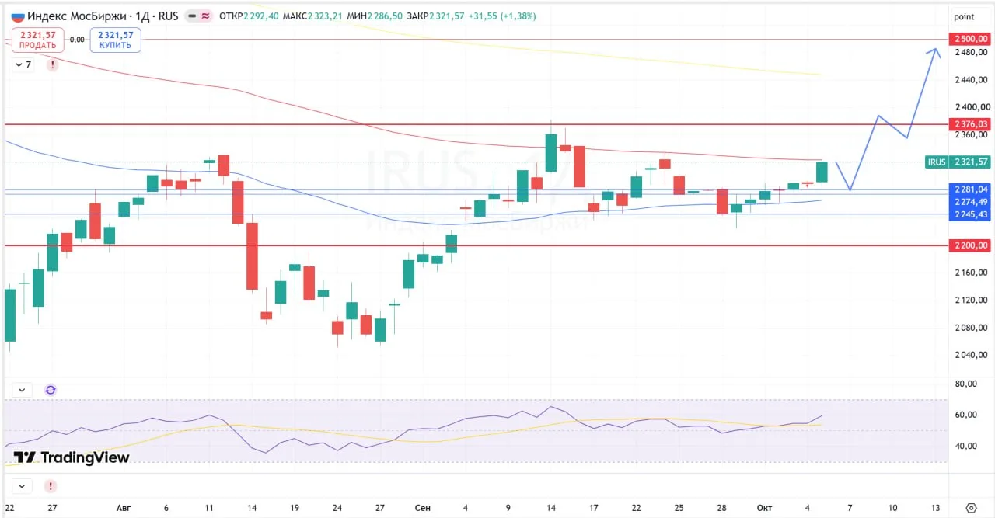Select the blue 2274,49 price label

pos(969,202)
